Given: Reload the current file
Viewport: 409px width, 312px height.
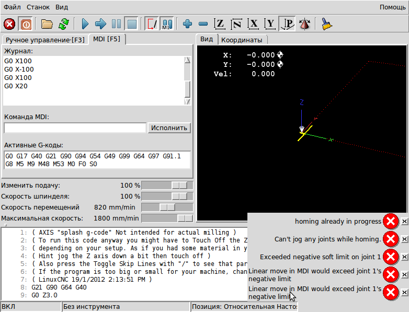Looking at the screenshot, I should pyautogui.click(x=64, y=24).
